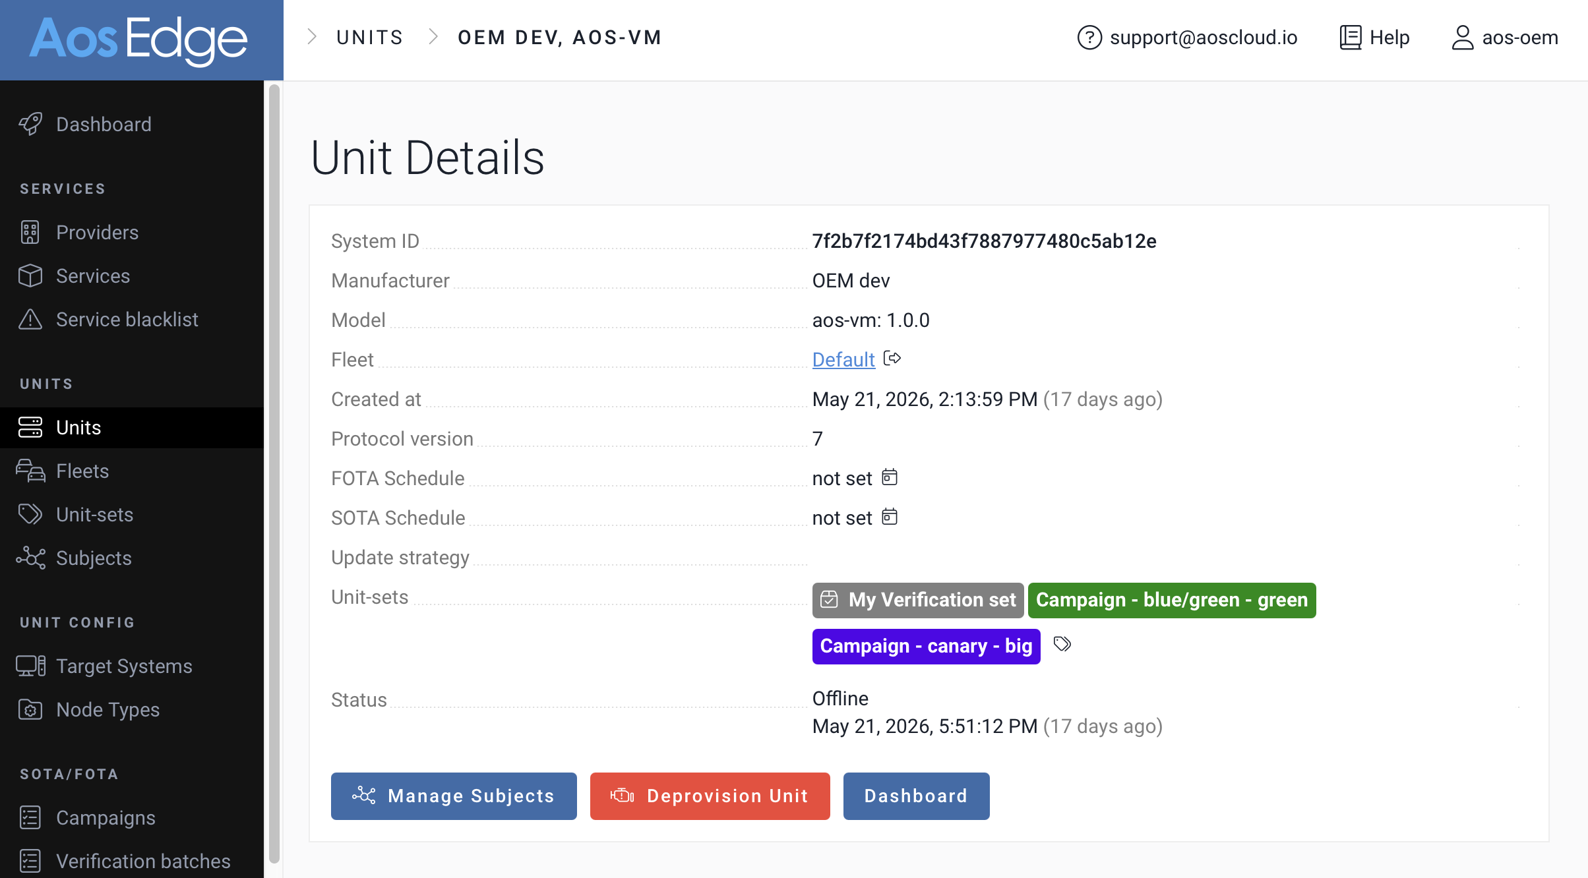Click the Service blacklist warning triangle icon
The image size is (1588, 878).
click(30, 319)
